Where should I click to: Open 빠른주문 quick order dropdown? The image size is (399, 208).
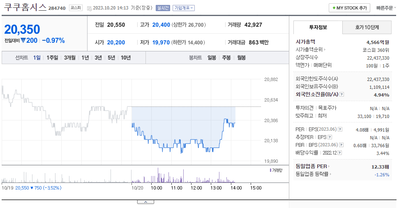(386, 8)
